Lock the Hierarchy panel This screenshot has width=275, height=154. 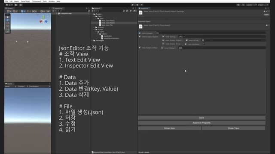click(x=86, y=8)
